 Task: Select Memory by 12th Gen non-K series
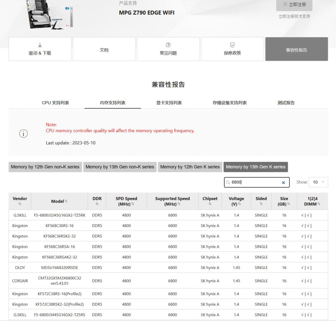[45, 167]
